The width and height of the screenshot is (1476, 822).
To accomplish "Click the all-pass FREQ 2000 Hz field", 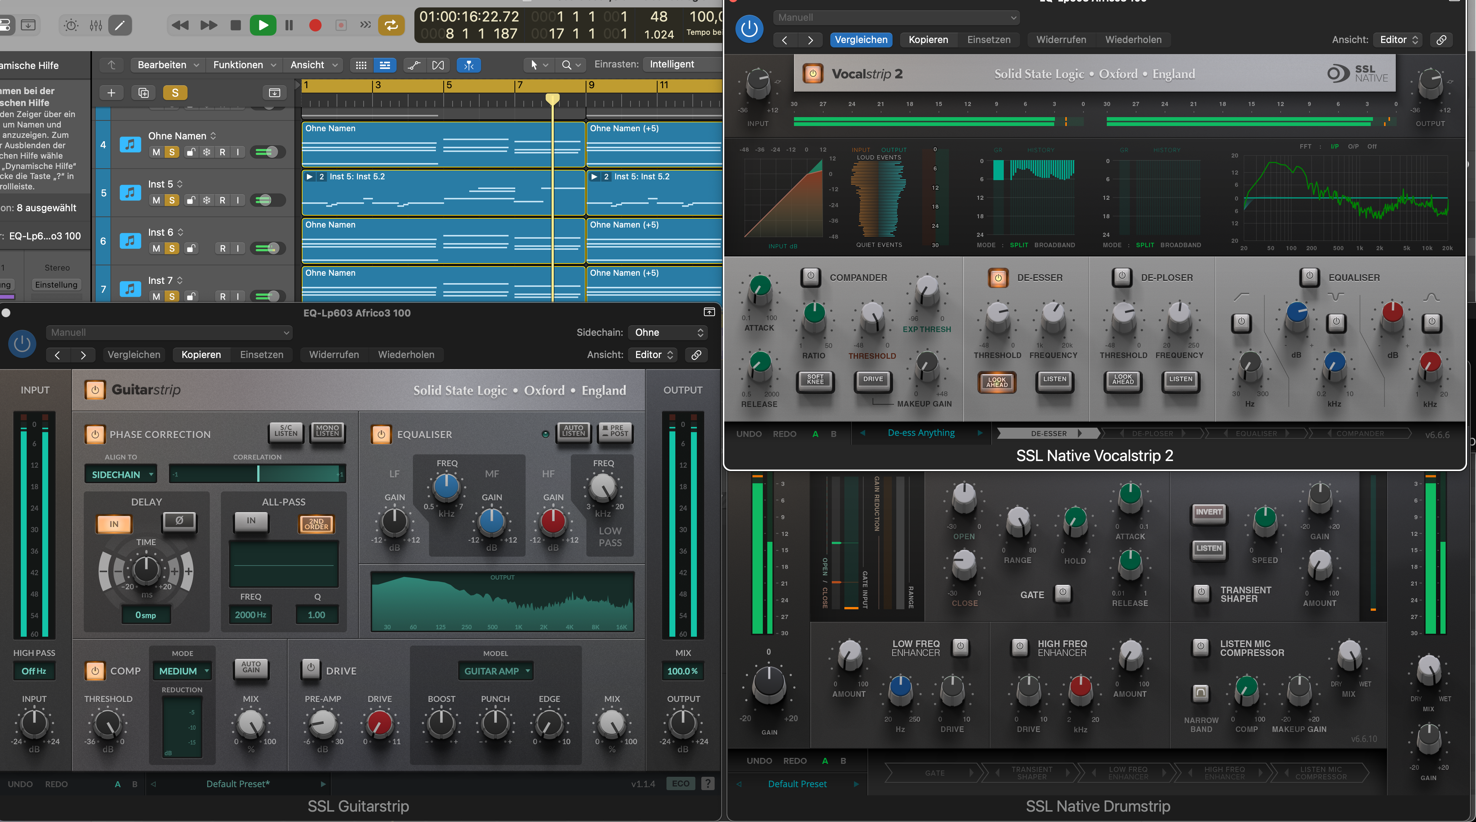I will click(x=251, y=614).
